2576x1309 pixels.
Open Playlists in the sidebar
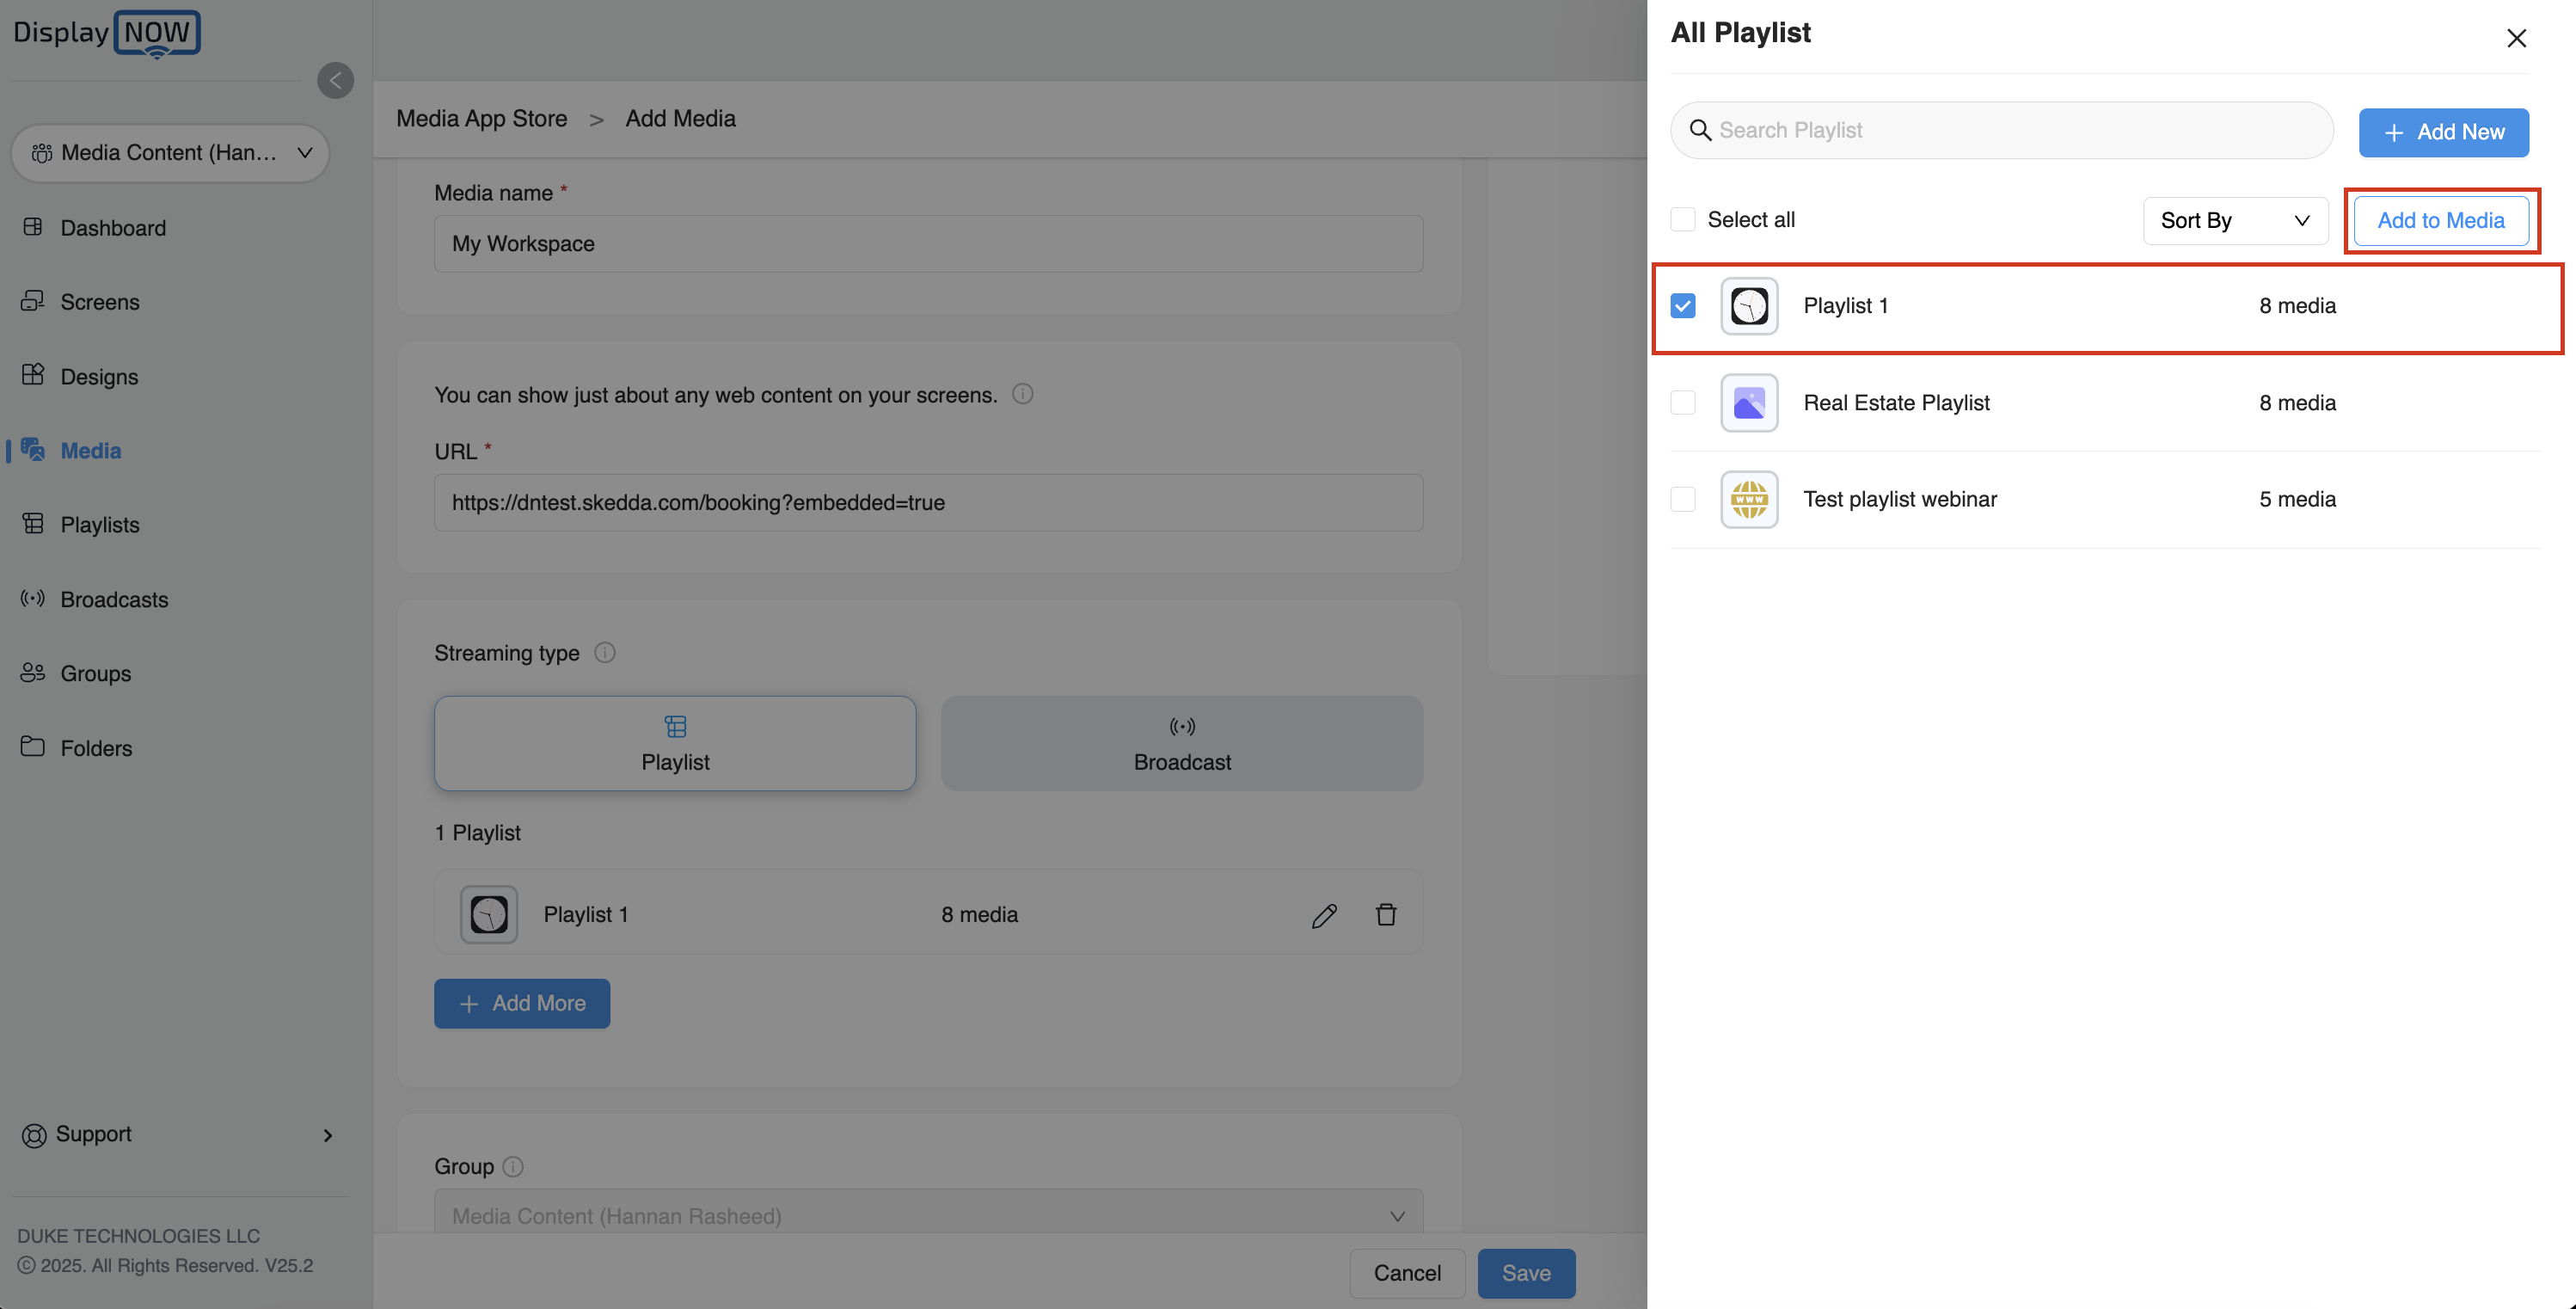pos(99,525)
